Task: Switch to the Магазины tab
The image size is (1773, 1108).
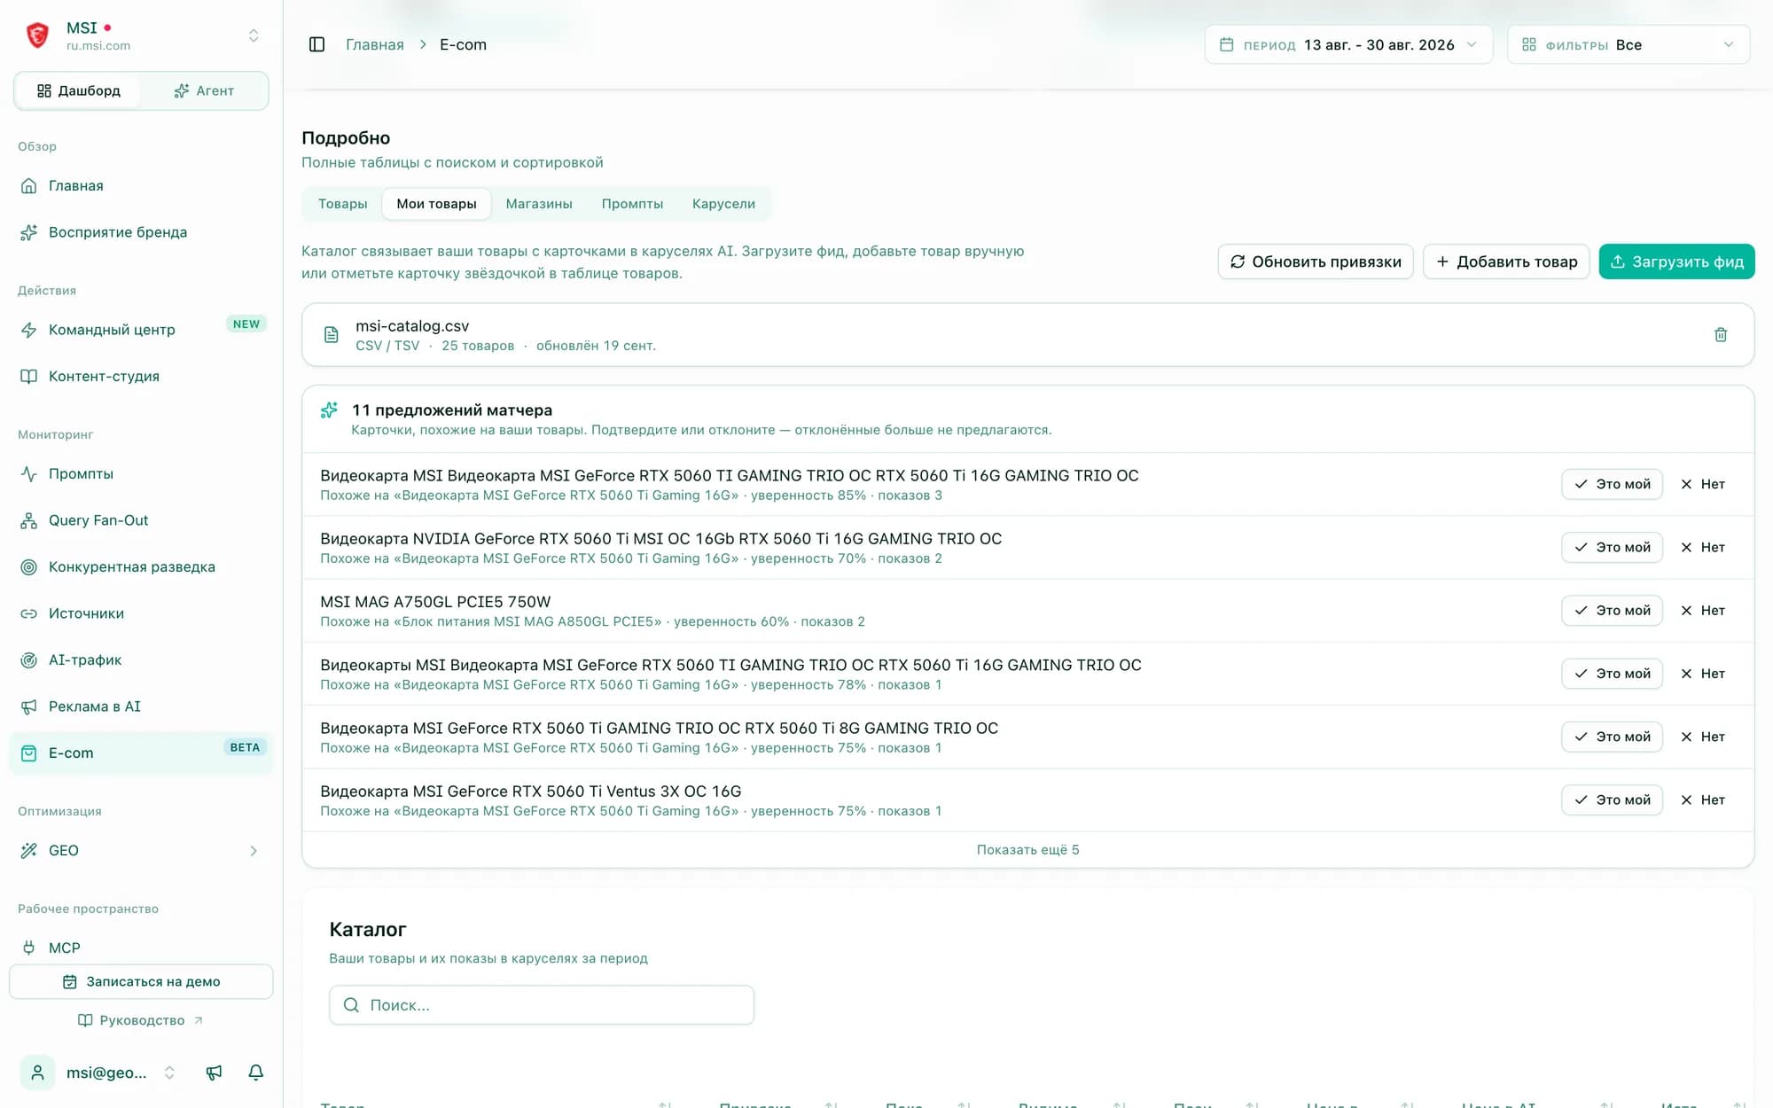Action: (539, 204)
